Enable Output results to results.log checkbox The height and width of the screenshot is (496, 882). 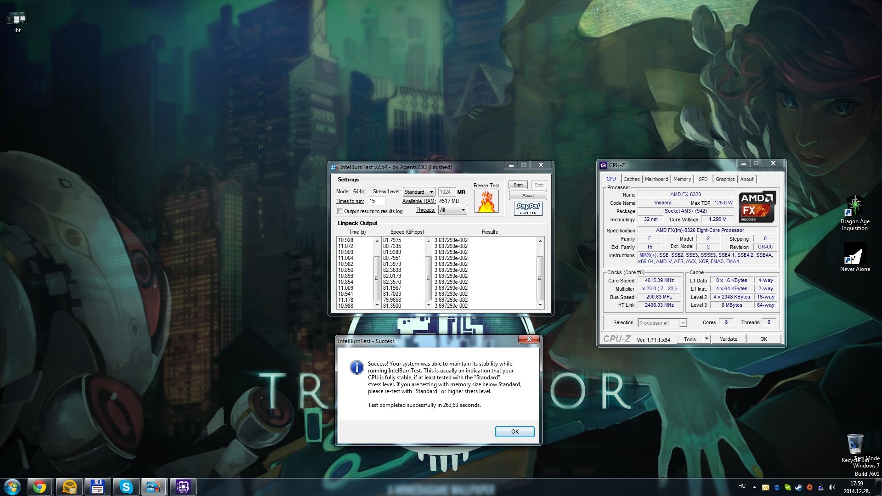click(340, 211)
